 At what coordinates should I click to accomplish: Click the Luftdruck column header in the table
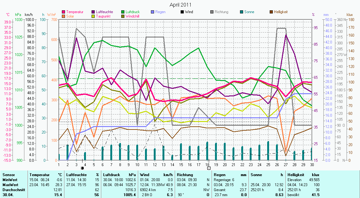[112, 175]
